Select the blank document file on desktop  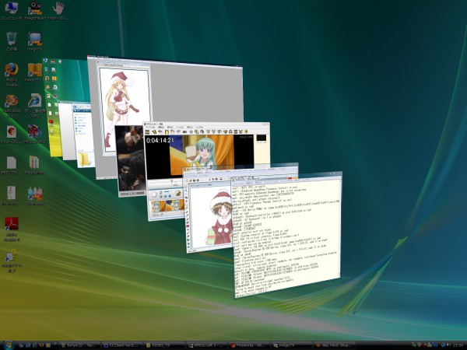click(12, 166)
